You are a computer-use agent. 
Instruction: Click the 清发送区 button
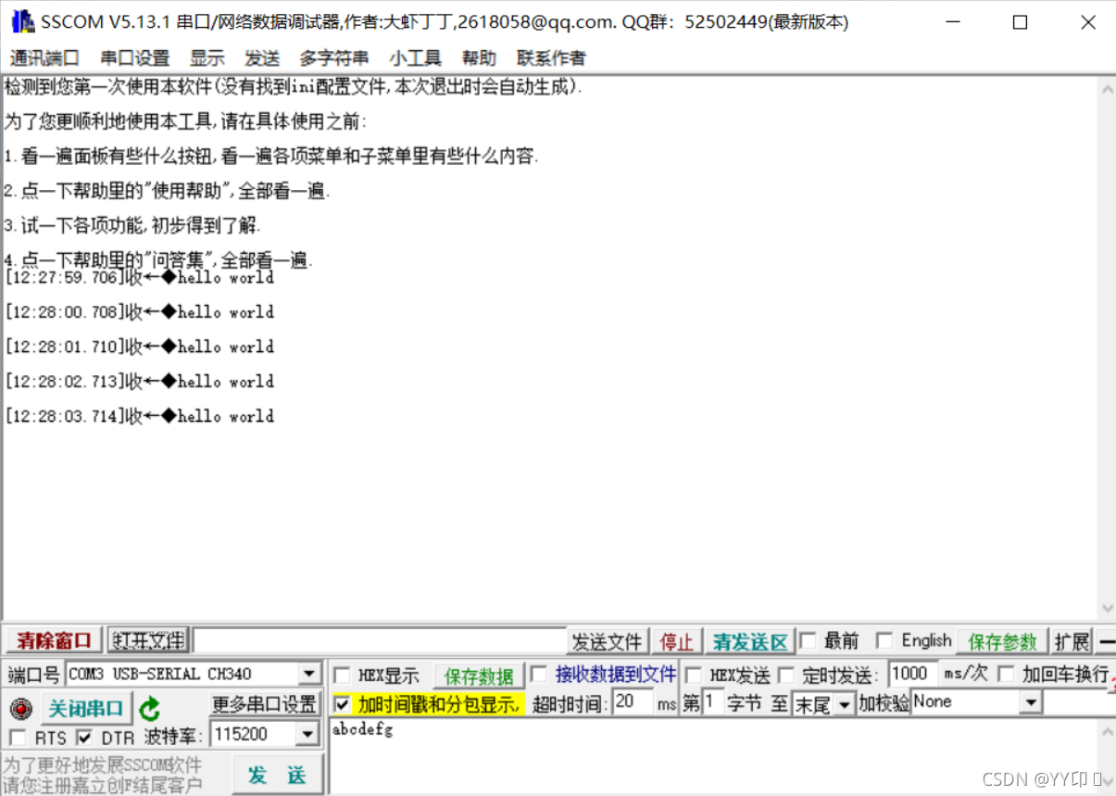tap(750, 641)
